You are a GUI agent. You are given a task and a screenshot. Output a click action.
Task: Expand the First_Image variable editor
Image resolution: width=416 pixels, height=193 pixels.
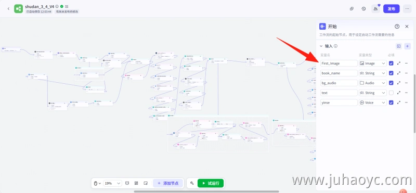pyautogui.click(x=398, y=63)
